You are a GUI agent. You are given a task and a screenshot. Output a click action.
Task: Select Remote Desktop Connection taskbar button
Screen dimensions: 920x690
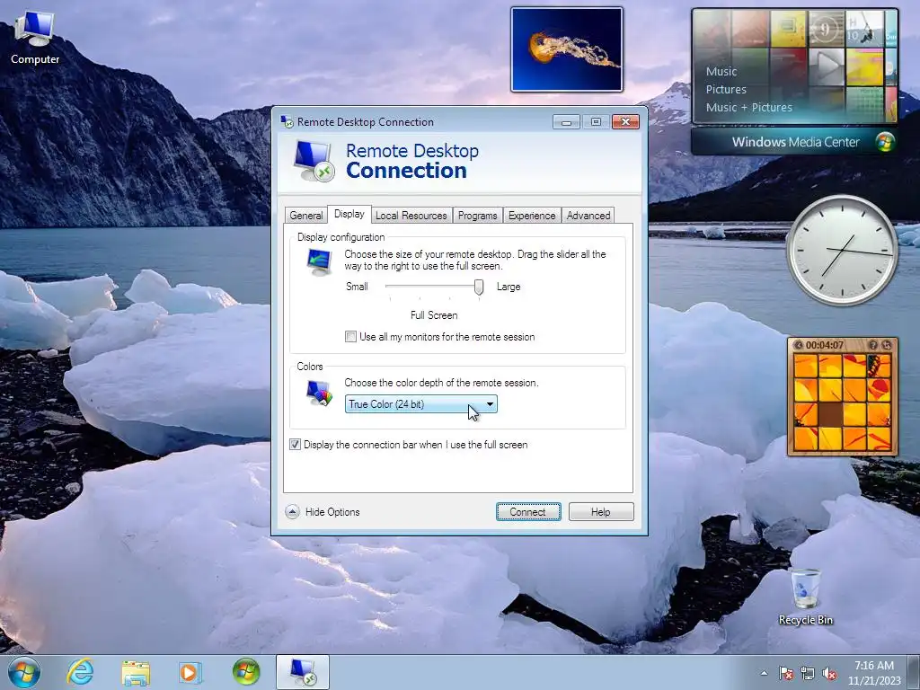click(x=303, y=672)
